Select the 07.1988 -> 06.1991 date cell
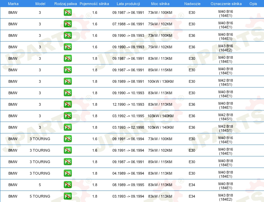264x202 pixels. coord(128,24)
